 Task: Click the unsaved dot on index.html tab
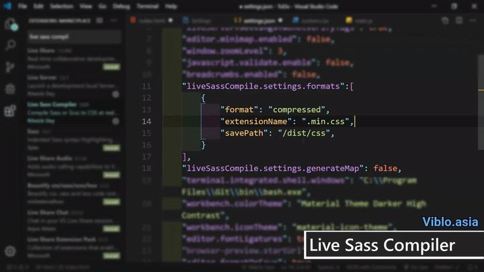point(170,21)
